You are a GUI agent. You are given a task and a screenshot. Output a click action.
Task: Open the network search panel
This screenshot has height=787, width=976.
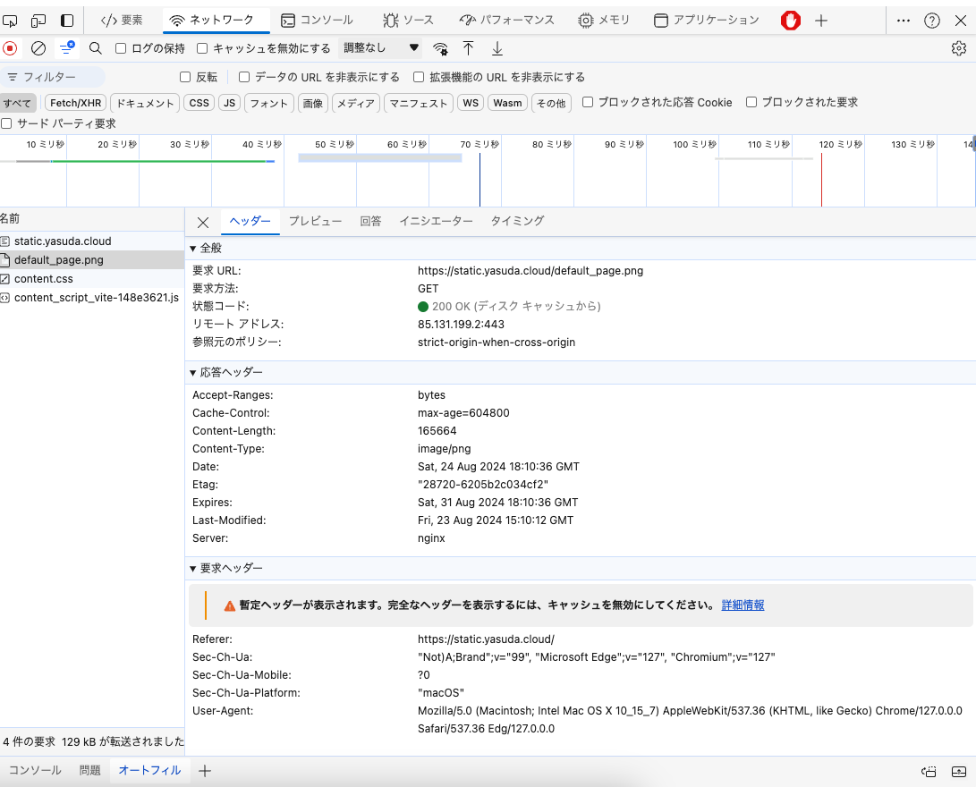95,48
